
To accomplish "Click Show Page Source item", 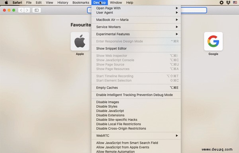I will tap(136, 64).
